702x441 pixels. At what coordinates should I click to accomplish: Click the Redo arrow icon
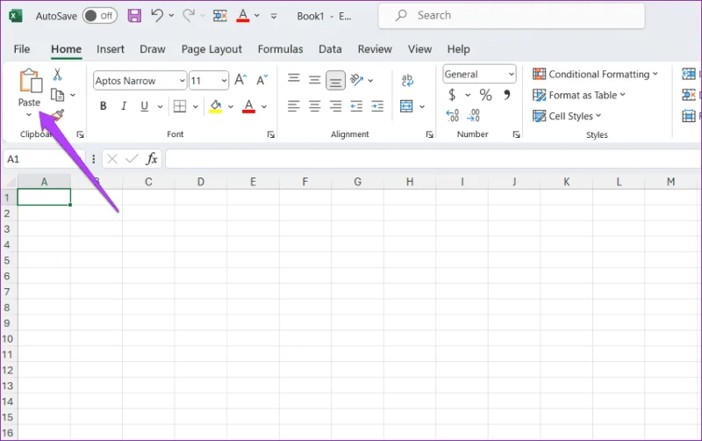[189, 15]
